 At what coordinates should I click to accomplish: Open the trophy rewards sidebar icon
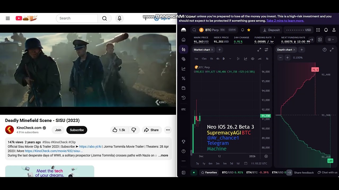click(184, 142)
